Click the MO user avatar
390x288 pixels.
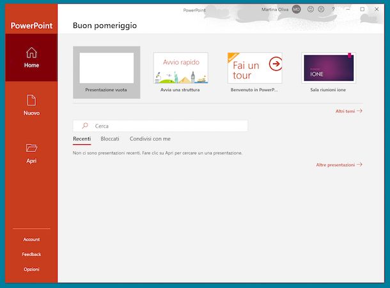pyautogui.click(x=296, y=10)
